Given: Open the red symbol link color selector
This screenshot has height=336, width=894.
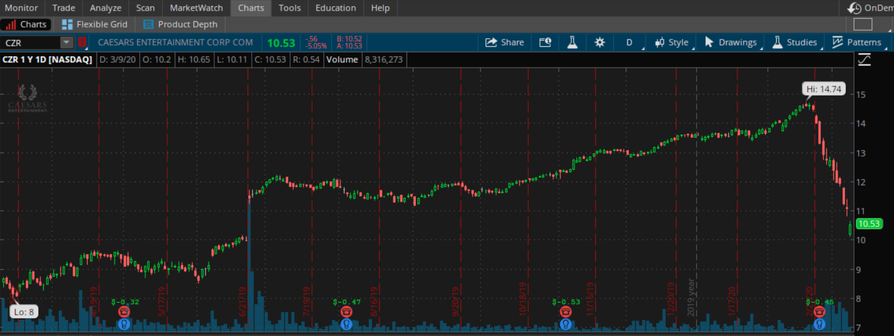Looking at the screenshot, I should (82, 43).
